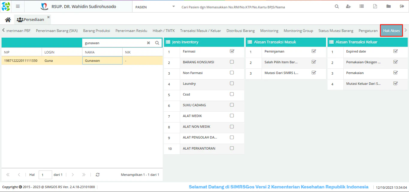Select the Hak Akses tab
The height and width of the screenshot is (192, 409).
click(391, 31)
